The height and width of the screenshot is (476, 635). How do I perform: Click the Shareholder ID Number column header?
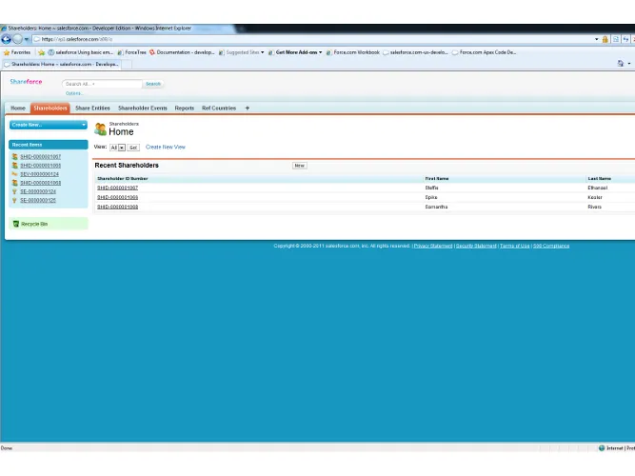pyautogui.click(x=123, y=179)
